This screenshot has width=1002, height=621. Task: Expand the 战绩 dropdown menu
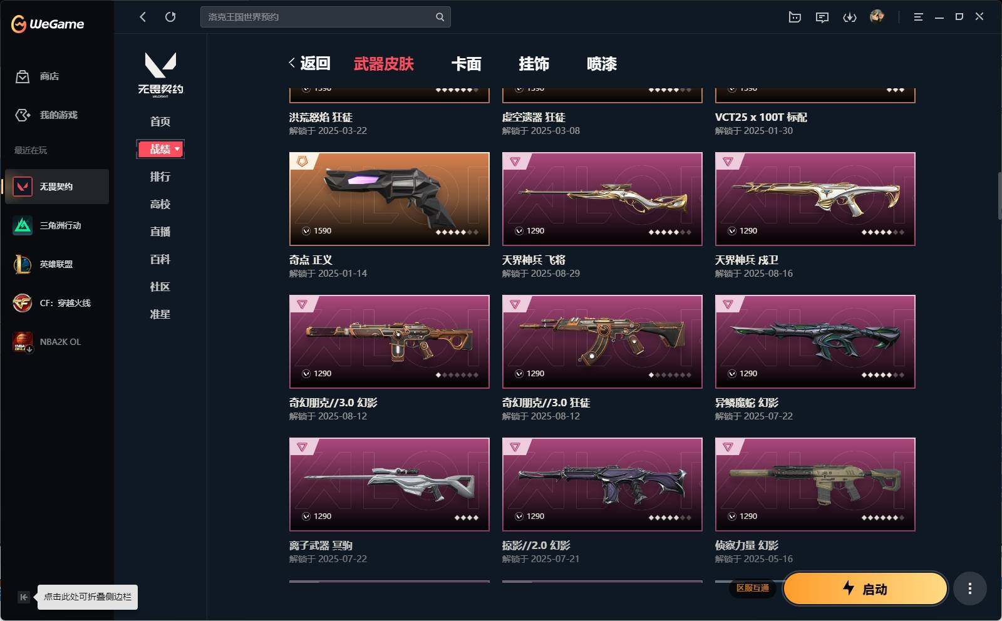tap(160, 149)
